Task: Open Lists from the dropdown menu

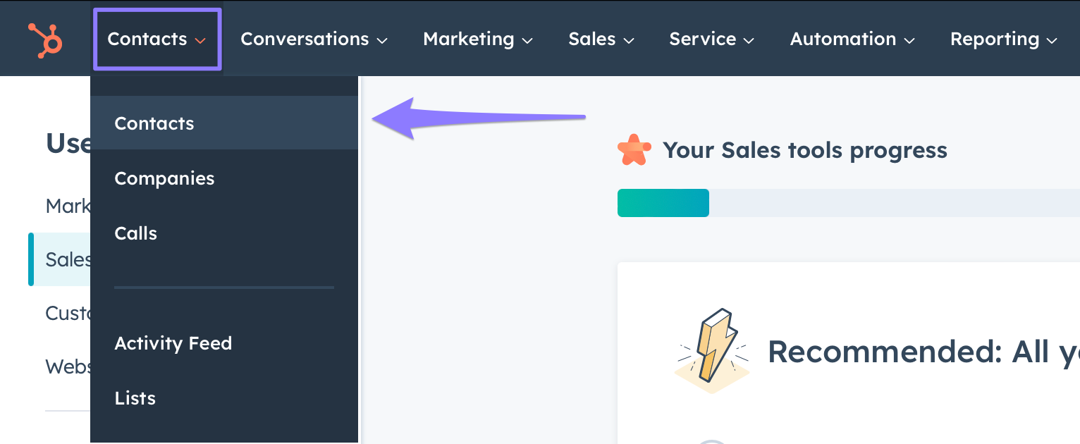Action: tap(135, 398)
